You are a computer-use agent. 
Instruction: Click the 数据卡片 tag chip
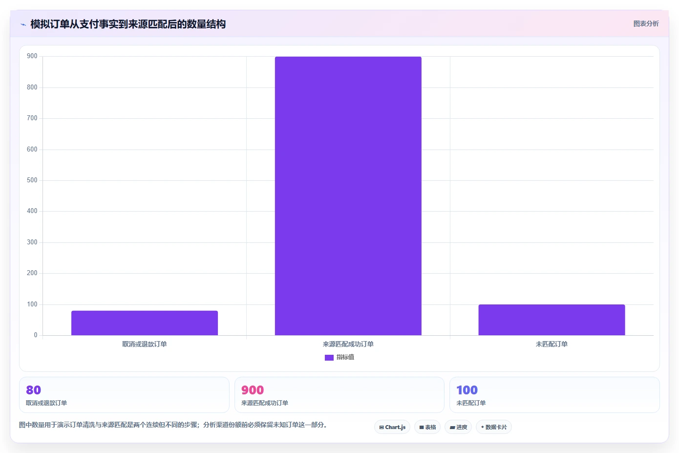pyautogui.click(x=494, y=427)
